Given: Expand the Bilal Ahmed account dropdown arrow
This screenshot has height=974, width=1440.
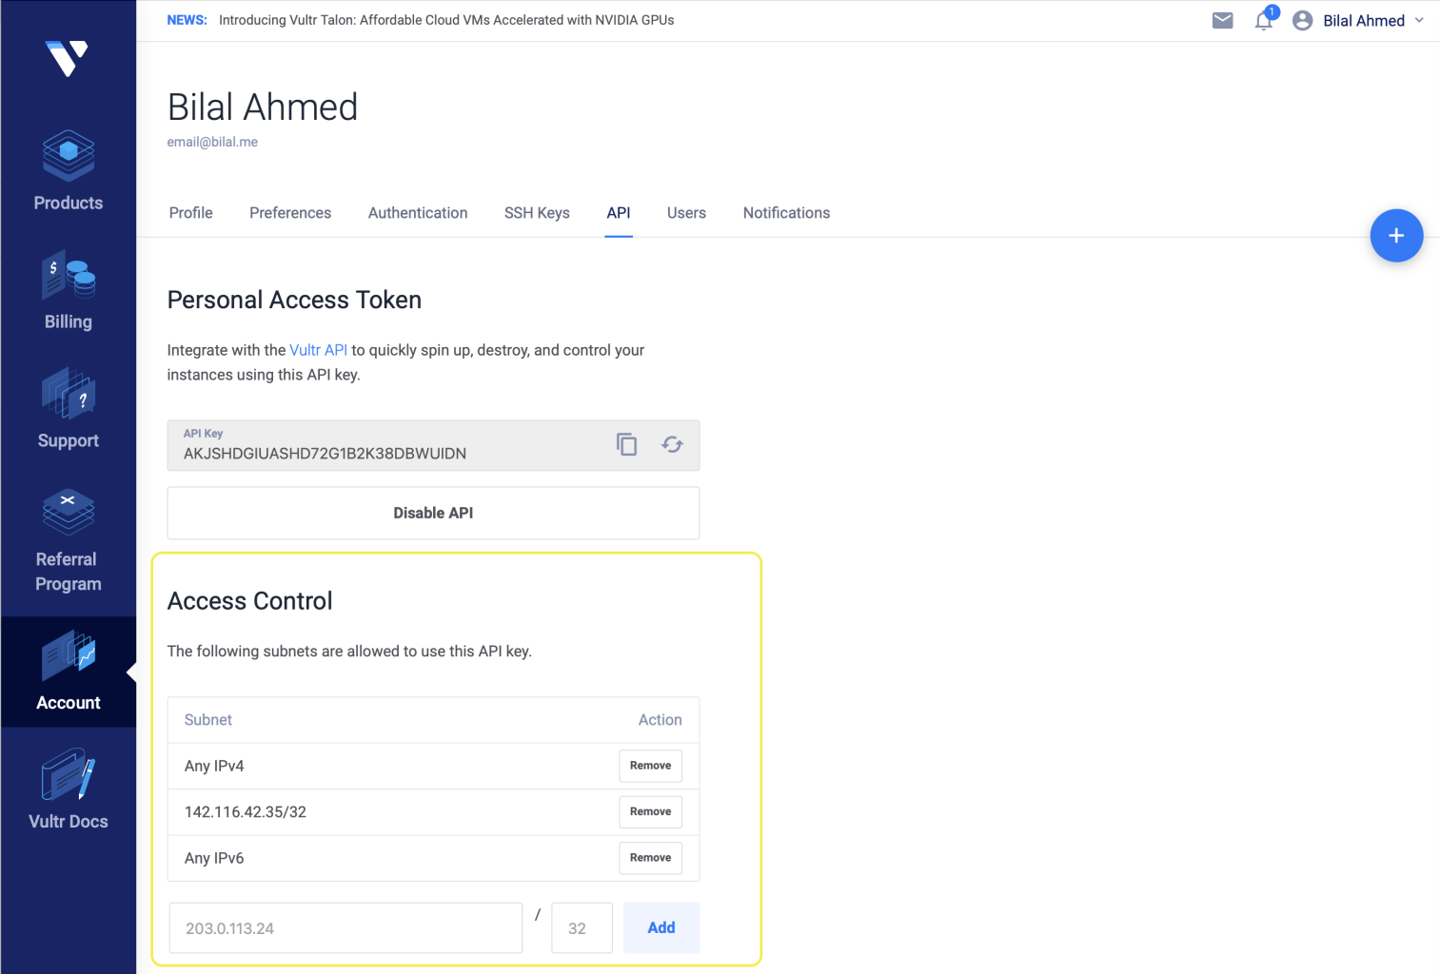Looking at the screenshot, I should [x=1419, y=21].
